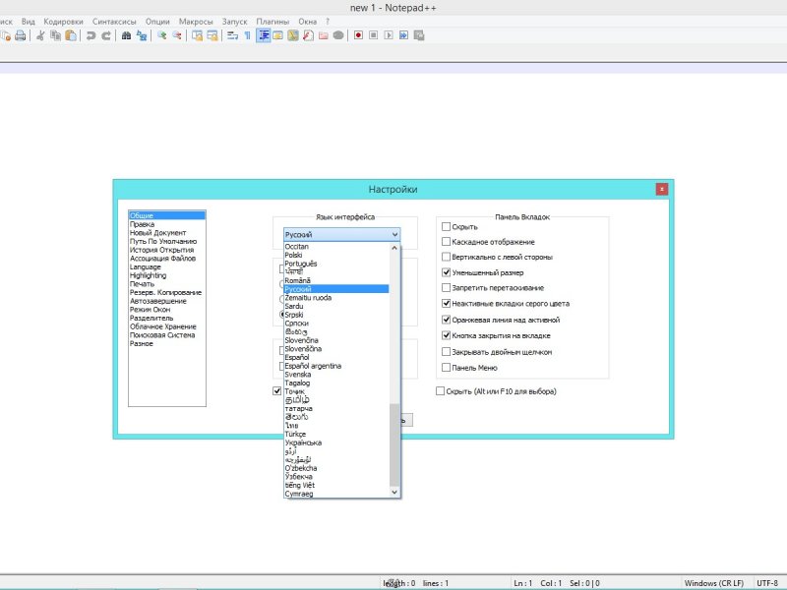Choose Română in the language list

click(x=336, y=280)
